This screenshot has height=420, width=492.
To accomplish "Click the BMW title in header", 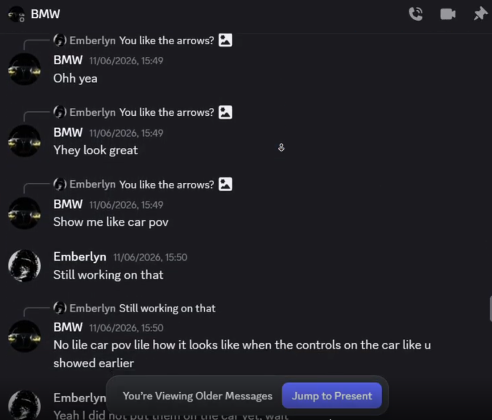I will coord(45,14).
